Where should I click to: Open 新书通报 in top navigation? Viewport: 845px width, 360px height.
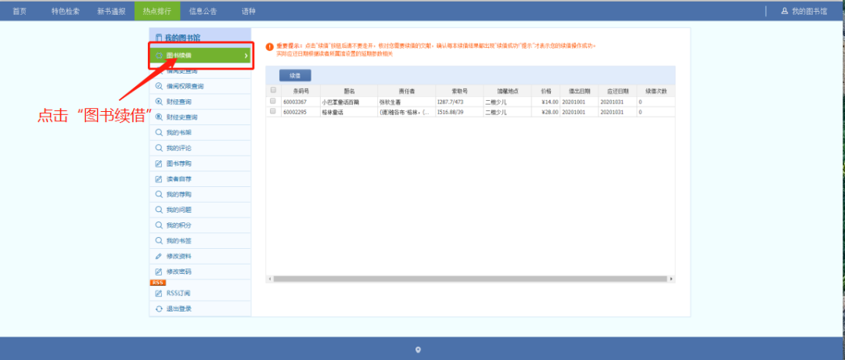click(111, 11)
